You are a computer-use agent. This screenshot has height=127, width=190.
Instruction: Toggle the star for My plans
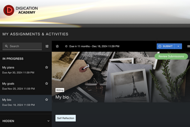tap(47, 67)
